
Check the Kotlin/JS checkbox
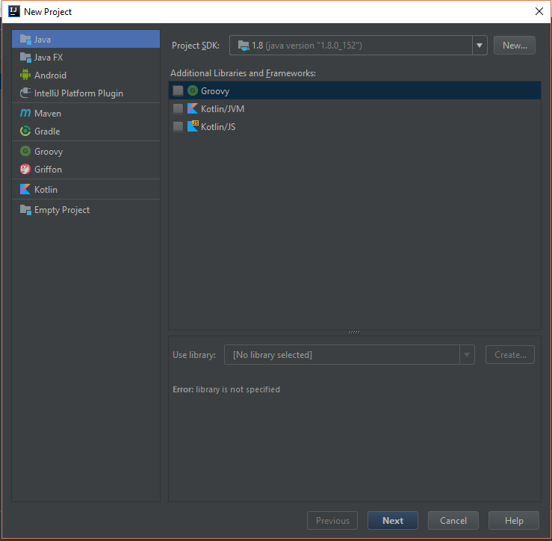pos(178,126)
